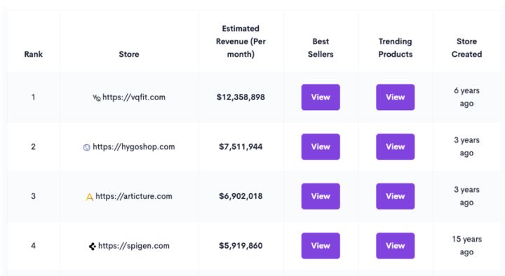
Task: Click the vqfit store favicon icon
Action: (x=97, y=98)
